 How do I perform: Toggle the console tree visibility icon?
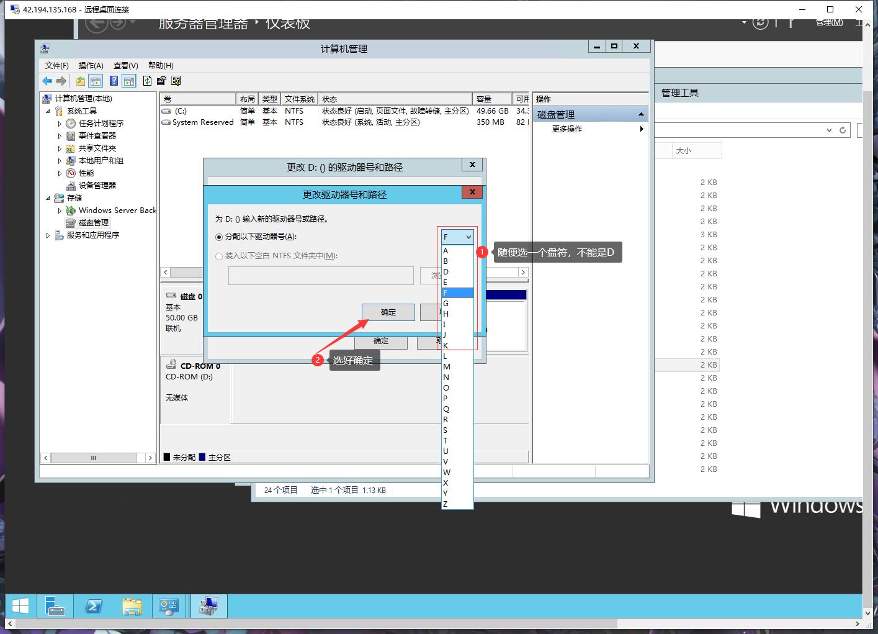pos(96,81)
